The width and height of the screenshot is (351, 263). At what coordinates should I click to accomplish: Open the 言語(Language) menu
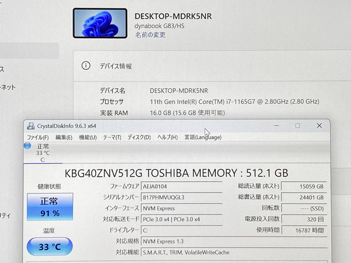203,137
